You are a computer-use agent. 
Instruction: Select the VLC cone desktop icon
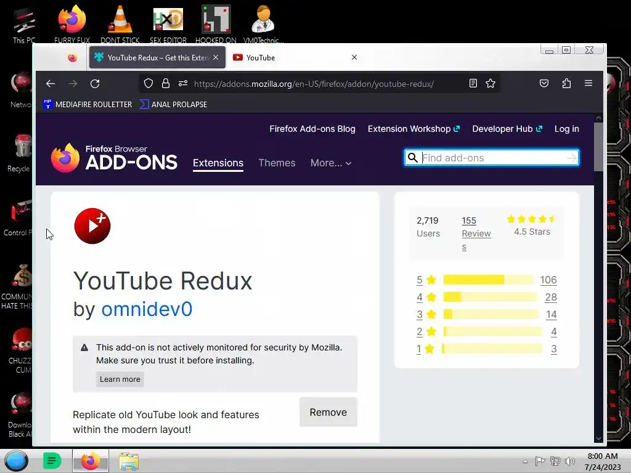point(120,24)
